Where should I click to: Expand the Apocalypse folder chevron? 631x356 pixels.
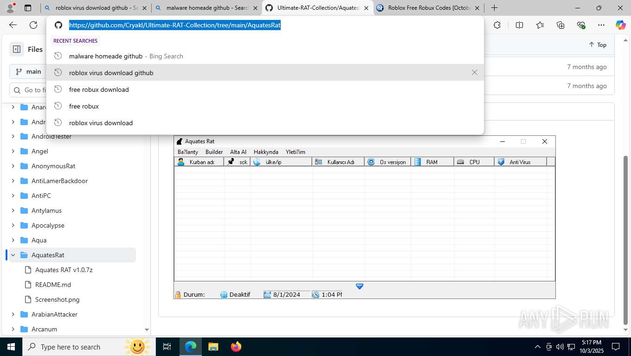[x=13, y=225]
